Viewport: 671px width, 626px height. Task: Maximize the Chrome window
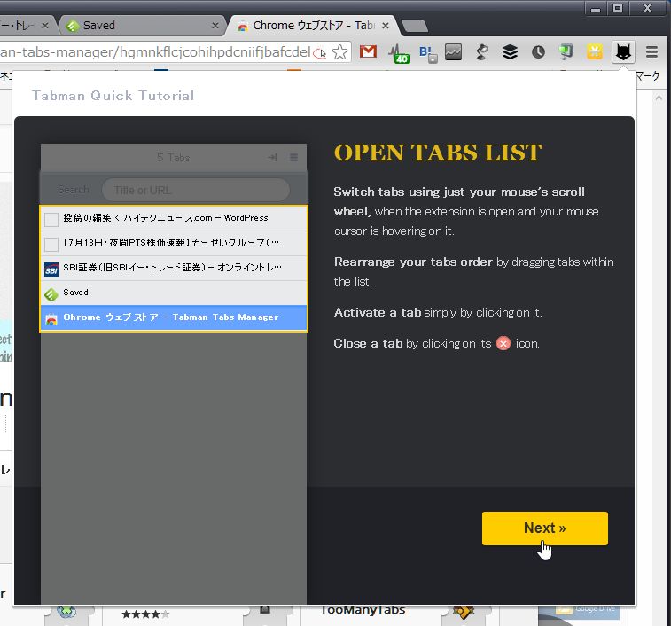[618, 8]
